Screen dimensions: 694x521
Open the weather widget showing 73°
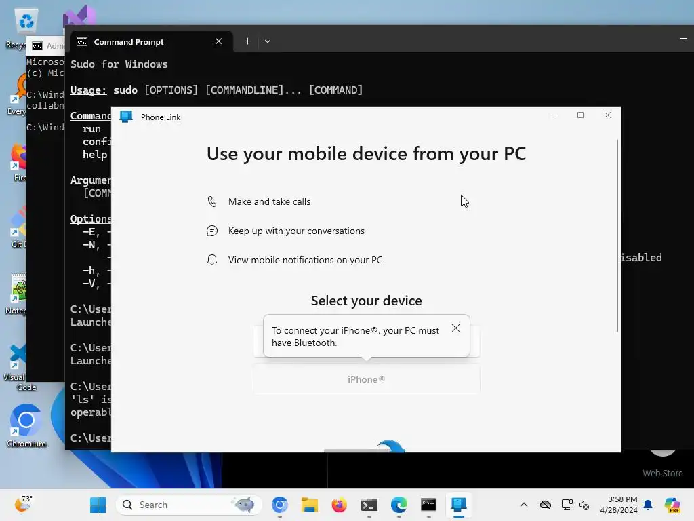[23, 504]
